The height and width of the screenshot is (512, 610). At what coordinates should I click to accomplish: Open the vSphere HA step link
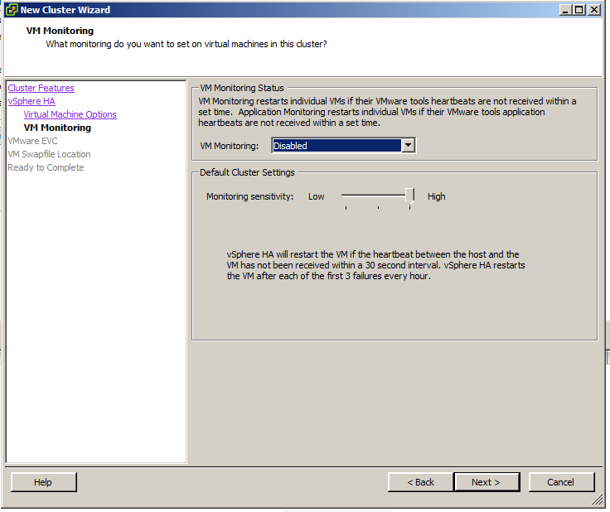coord(31,101)
